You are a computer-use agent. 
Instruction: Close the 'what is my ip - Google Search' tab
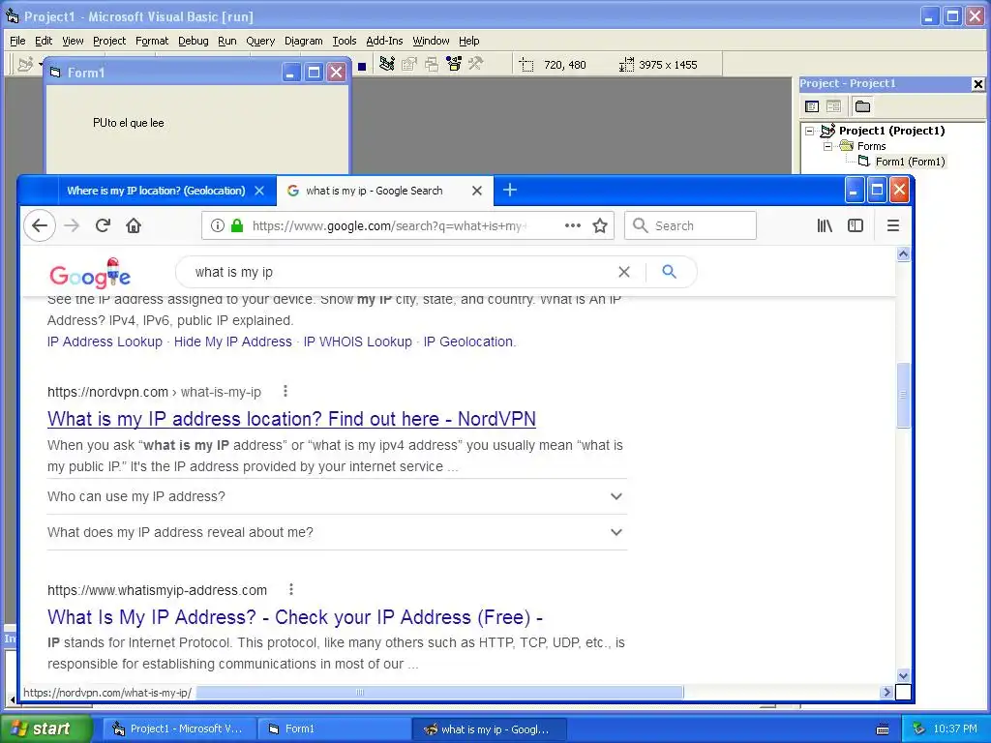477,191
